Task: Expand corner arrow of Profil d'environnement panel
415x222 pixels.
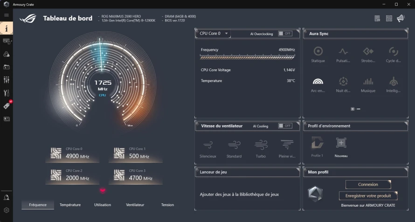Action: pos(406,123)
